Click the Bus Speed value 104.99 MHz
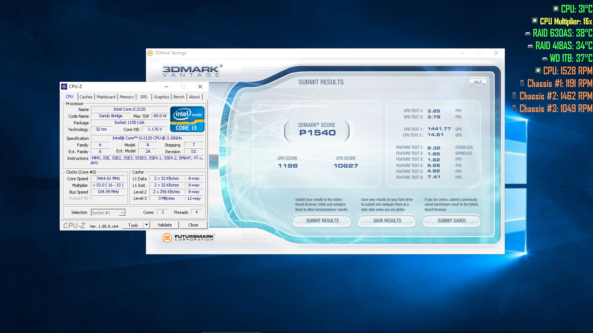This screenshot has width=593, height=333. [108, 192]
